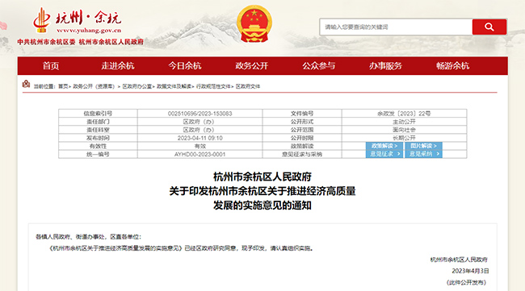Click the 责任部门 label cell
The width and height of the screenshot is (525, 291).
[x=98, y=122]
